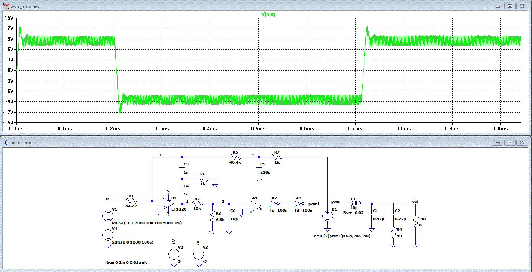The width and height of the screenshot is (532, 272).
Task: Click the green V(out) trace label
Action: 268,14
